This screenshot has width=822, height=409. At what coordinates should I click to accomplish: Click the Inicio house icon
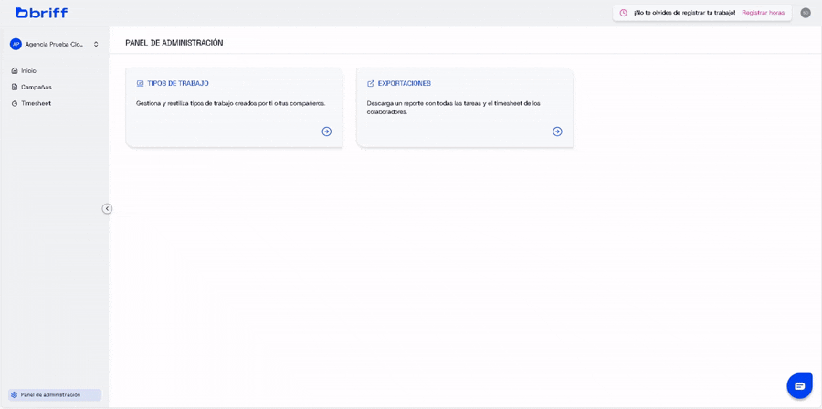[15, 70]
